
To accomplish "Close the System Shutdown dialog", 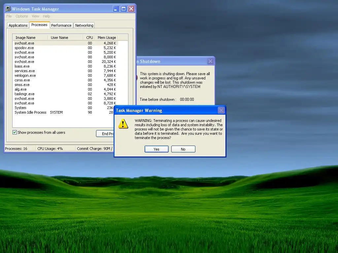I will point(210,61).
